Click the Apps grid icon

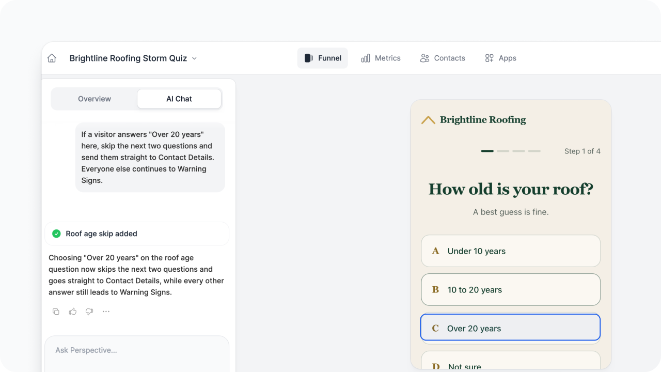[x=489, y=58]
